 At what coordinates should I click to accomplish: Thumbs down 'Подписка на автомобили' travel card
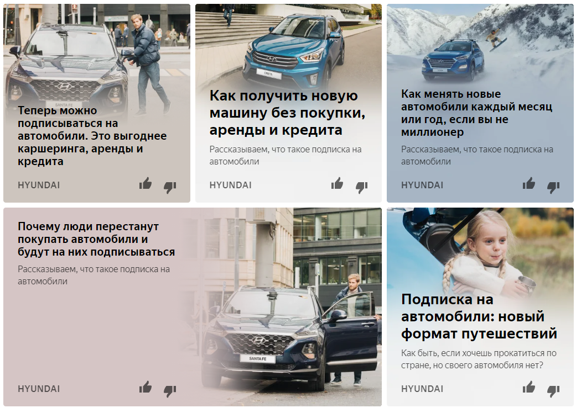554,391
